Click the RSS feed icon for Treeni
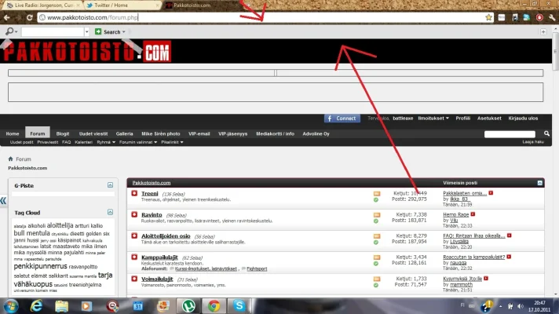This screenshot has height=314, width=559. point(376,192)
